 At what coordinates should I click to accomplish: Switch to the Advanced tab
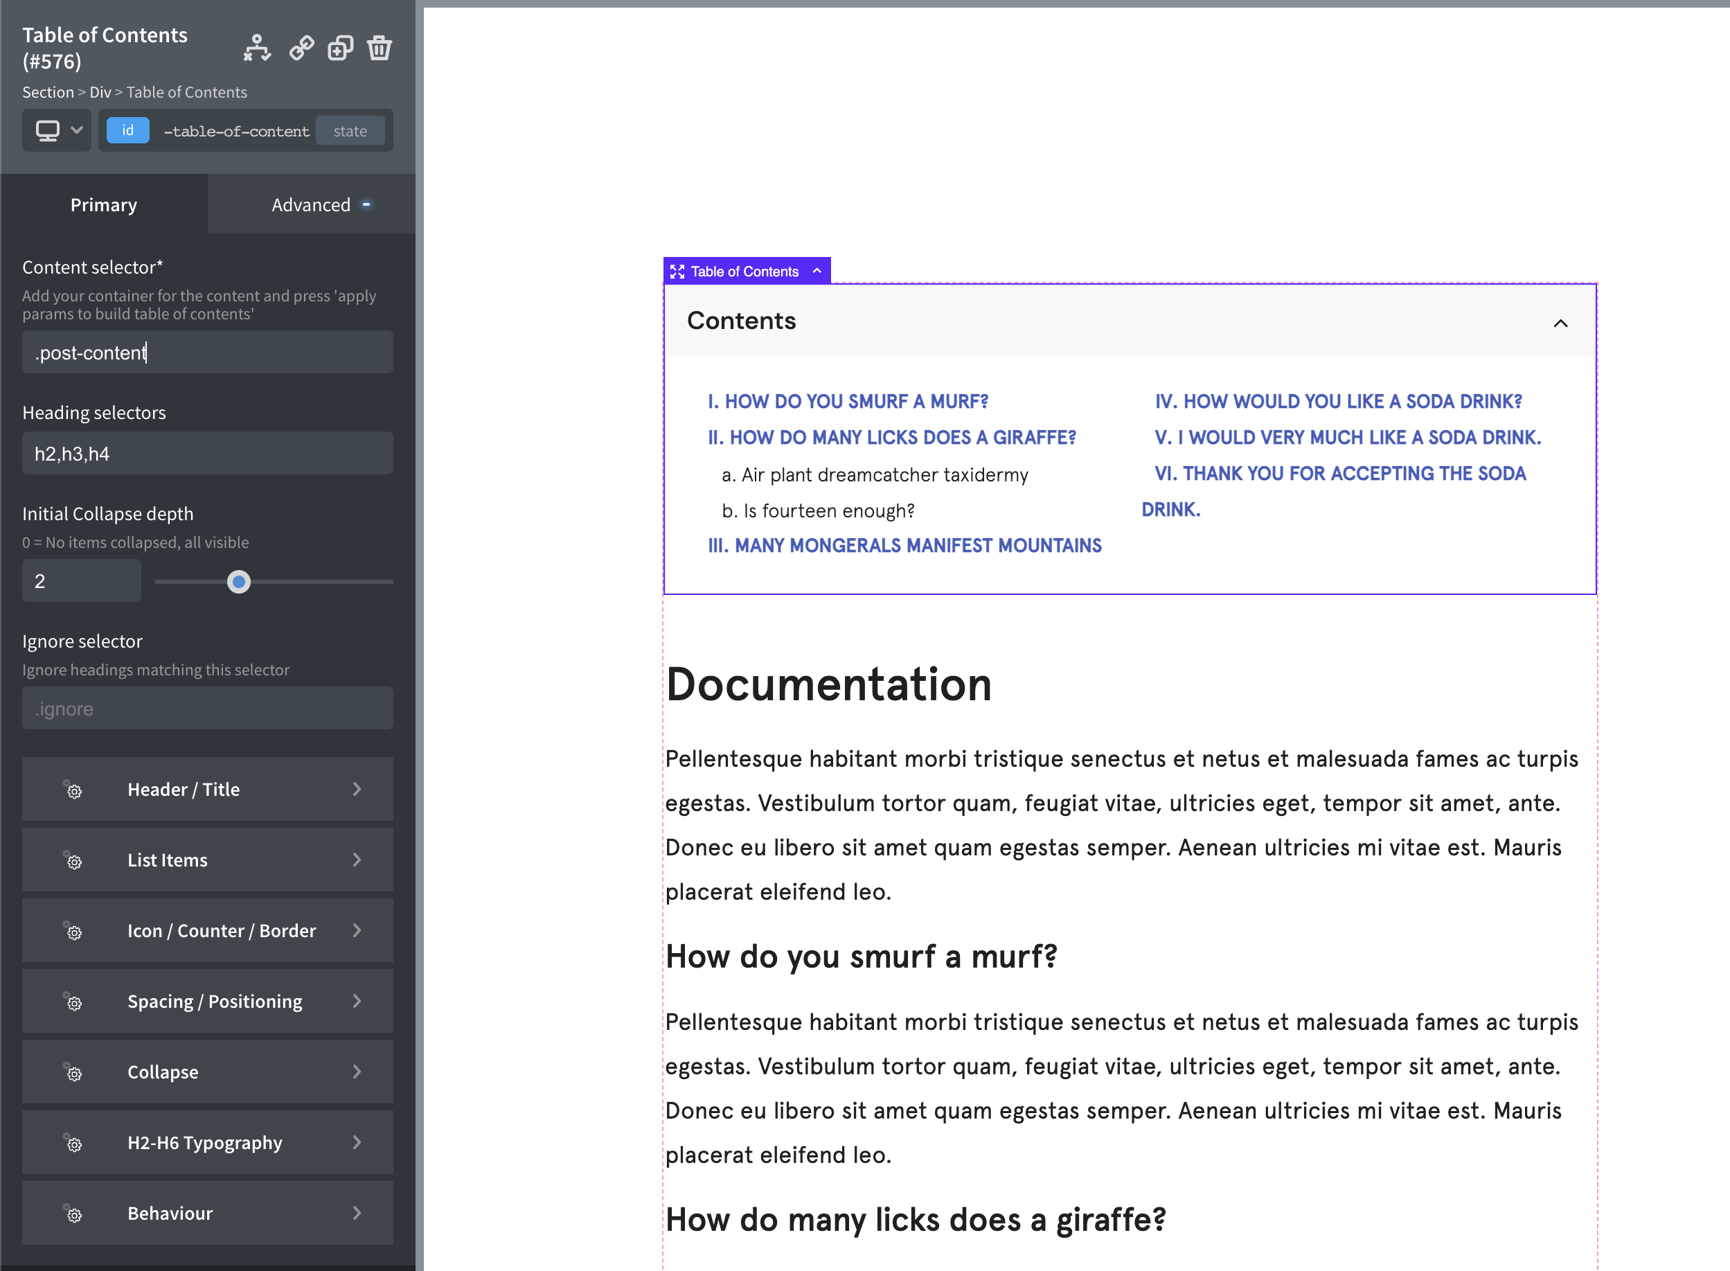click(312, 204)
